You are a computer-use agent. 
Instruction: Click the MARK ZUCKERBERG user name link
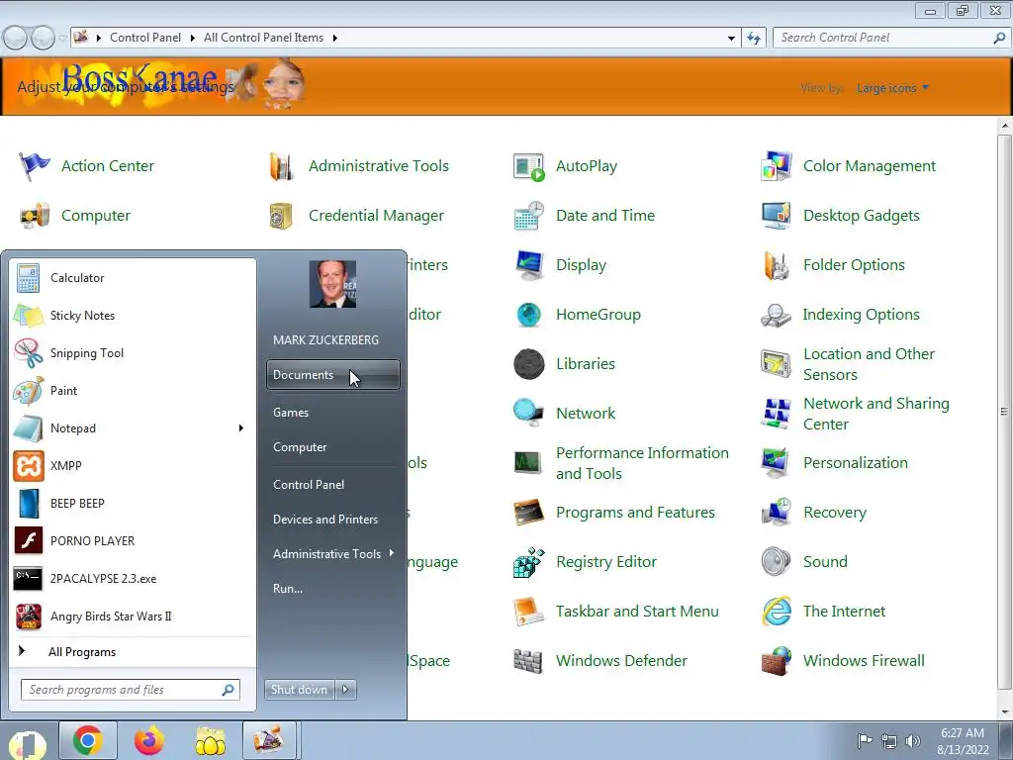point(325,340)
